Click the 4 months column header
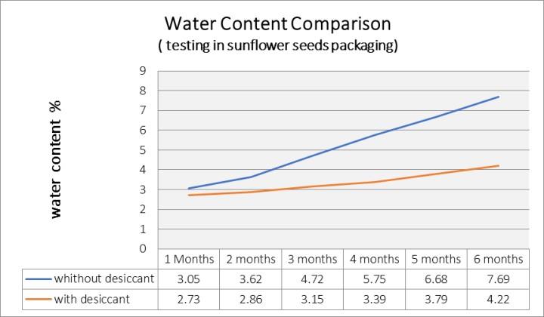Viewport: 544px width, 317px height. click(374, 259)
